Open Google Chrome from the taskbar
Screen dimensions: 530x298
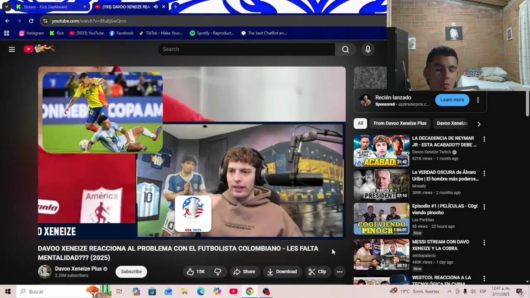click(x=249, y=291)
